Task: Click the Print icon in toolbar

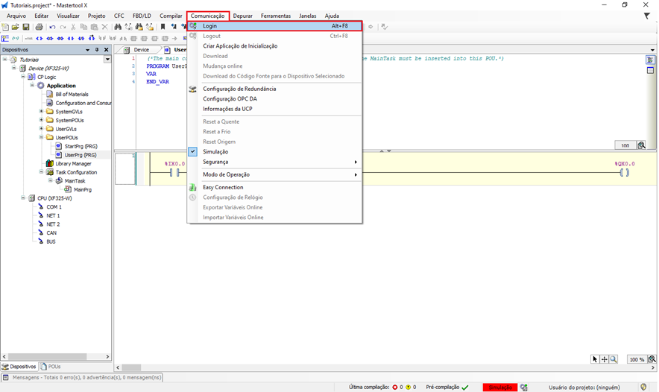Action: tap(39, 27)
